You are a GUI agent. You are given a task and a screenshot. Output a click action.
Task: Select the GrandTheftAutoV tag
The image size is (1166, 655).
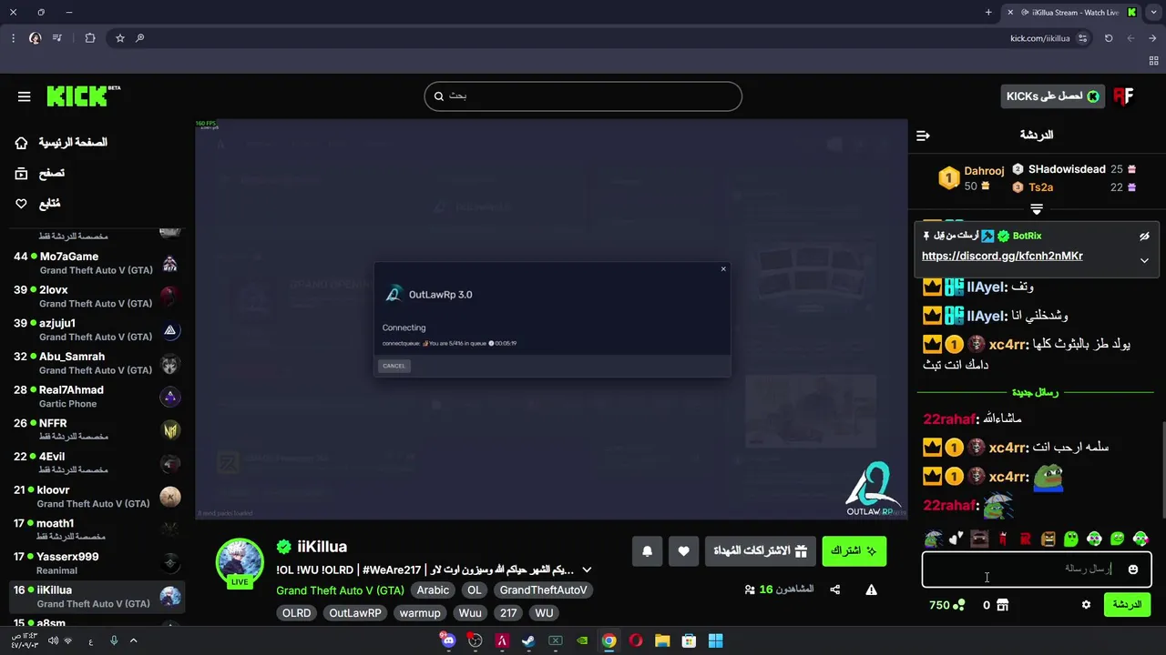pos(543,590)
